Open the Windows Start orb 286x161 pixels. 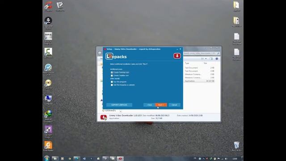tap(46, 158)
